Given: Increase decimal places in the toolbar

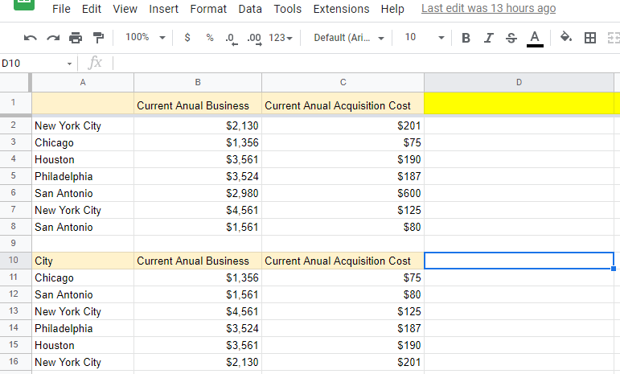Looking at the screenshot, I should (254, 38).
